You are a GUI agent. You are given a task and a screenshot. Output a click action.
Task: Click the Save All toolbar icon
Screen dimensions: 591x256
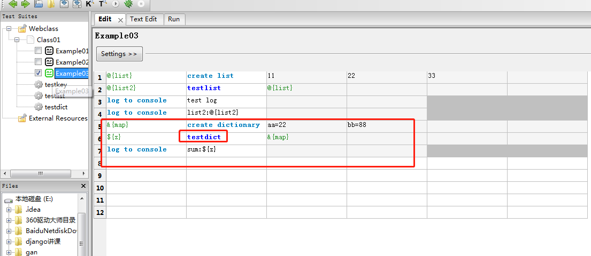point(77,4)
